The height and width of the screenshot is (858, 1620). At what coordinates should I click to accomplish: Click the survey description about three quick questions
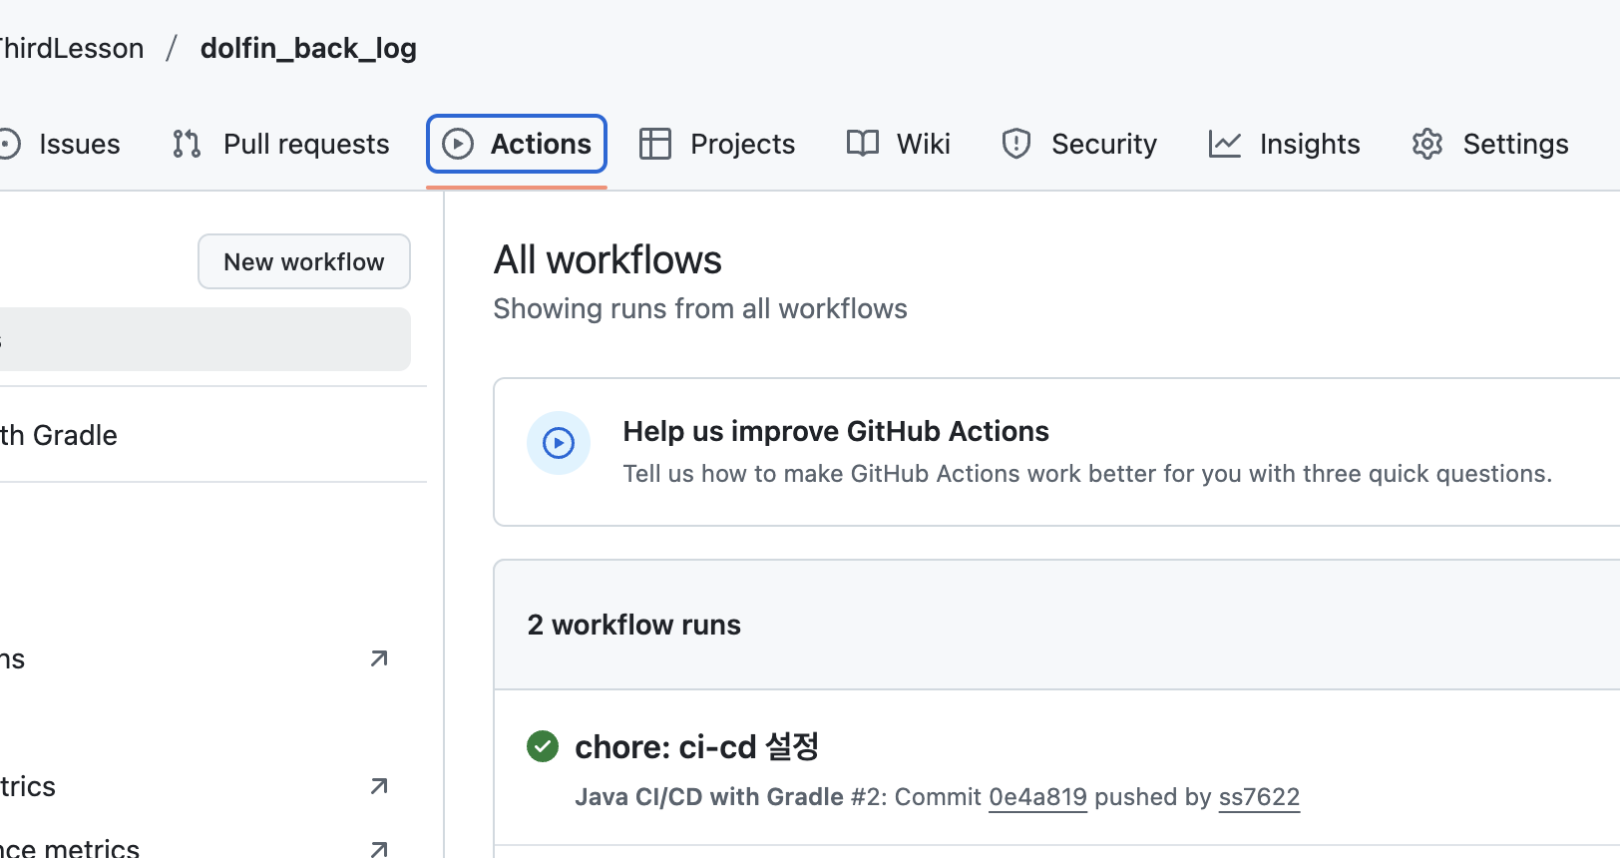pos(1087,474)
